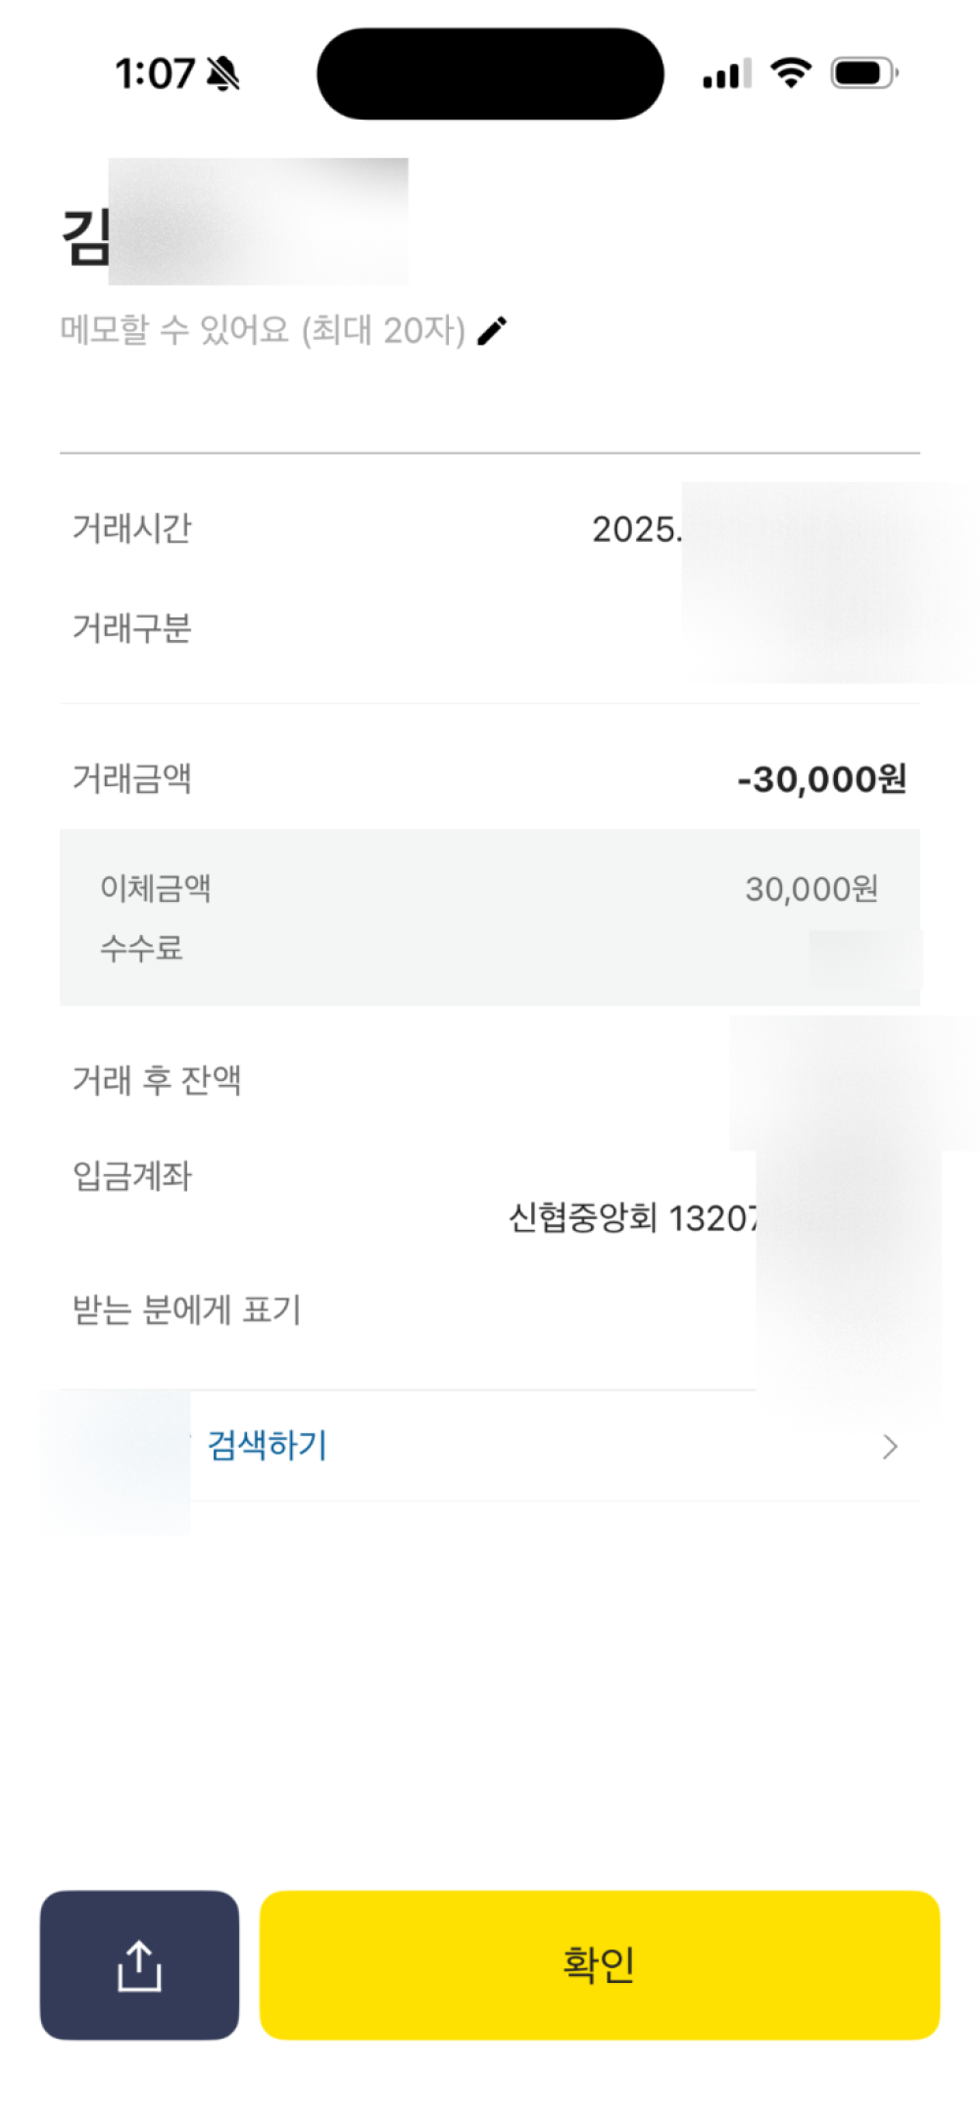The height and width of the screenshot is (2125, 980).
Task: Open the 검색하기 row chevron arrow
Action: (889, 1447)
